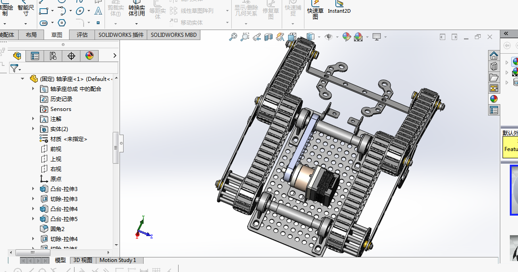Viewport: 518px width, 272px height.
Task: Expand the 注解 annotations node
Action: 33,119
